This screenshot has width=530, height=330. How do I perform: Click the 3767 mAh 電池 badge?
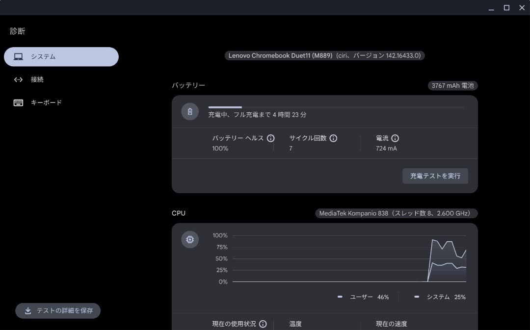[x=452, y=85]
